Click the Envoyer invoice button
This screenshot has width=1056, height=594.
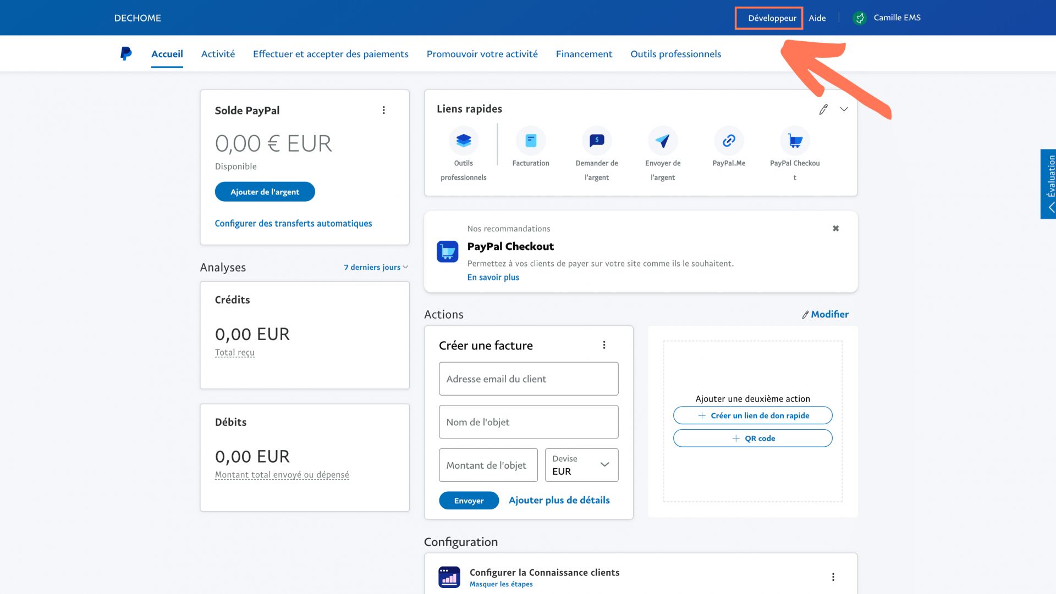click(x=469, y=501)
